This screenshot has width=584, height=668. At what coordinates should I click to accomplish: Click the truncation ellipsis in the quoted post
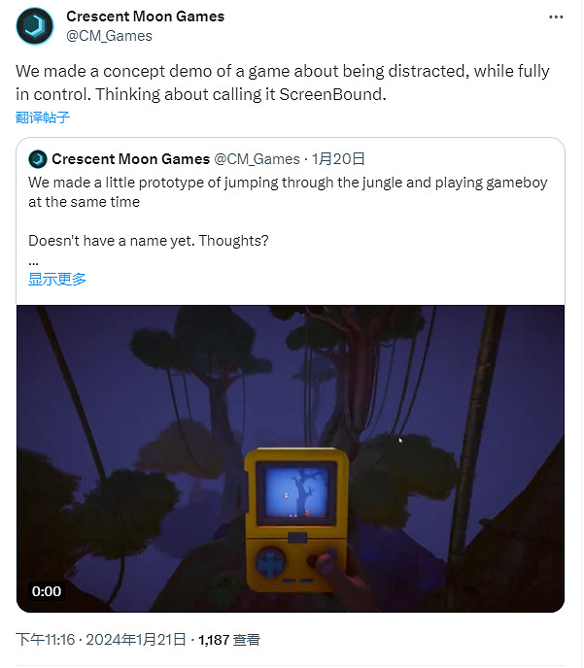tap(33, 261)
